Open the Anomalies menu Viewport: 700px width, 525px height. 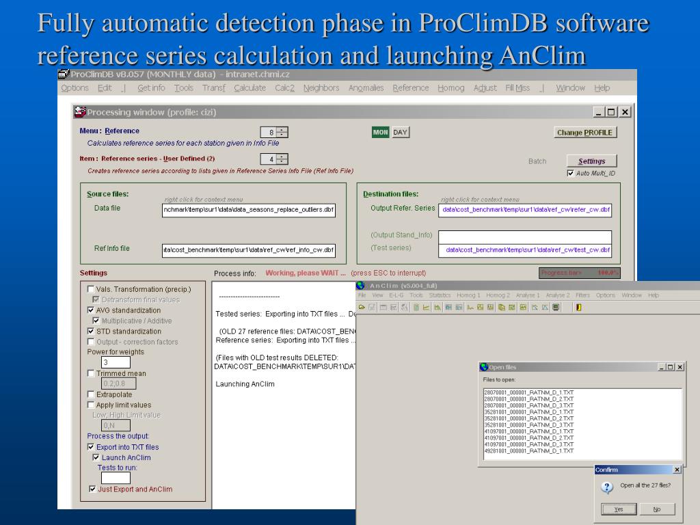pos(366,88)
